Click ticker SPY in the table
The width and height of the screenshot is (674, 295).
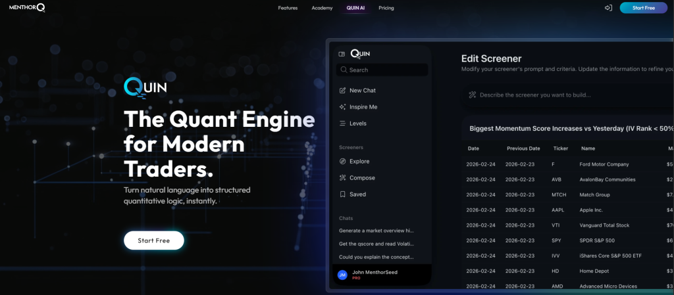tap(556, 240)
